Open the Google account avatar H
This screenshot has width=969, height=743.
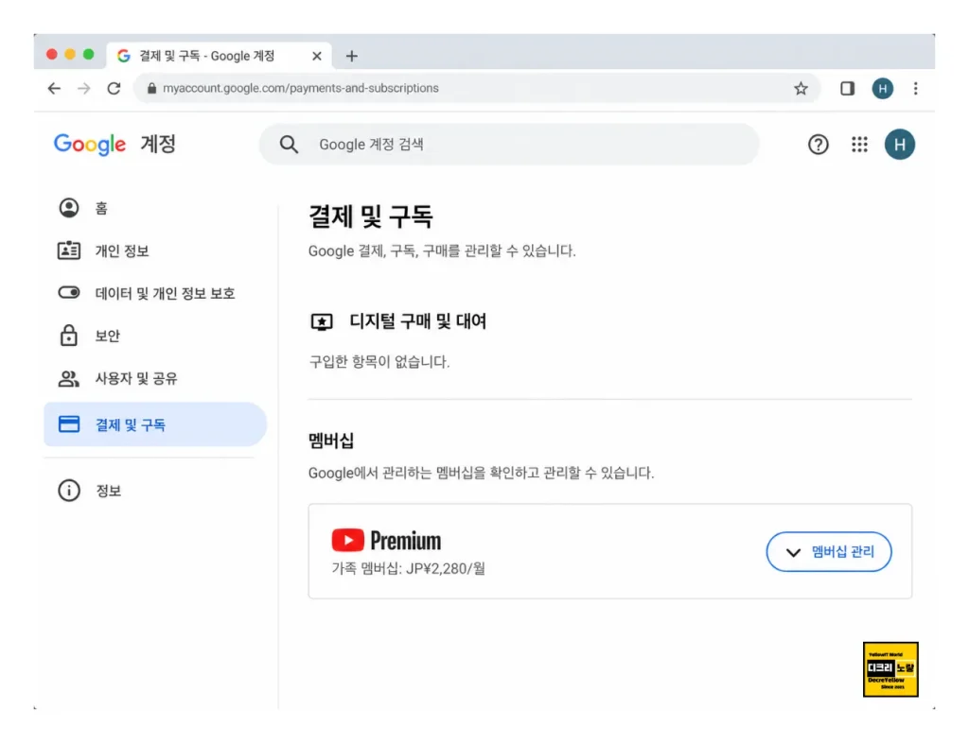(899, 145)
